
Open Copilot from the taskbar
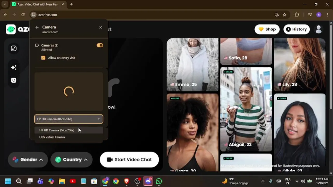pos(51,181)
